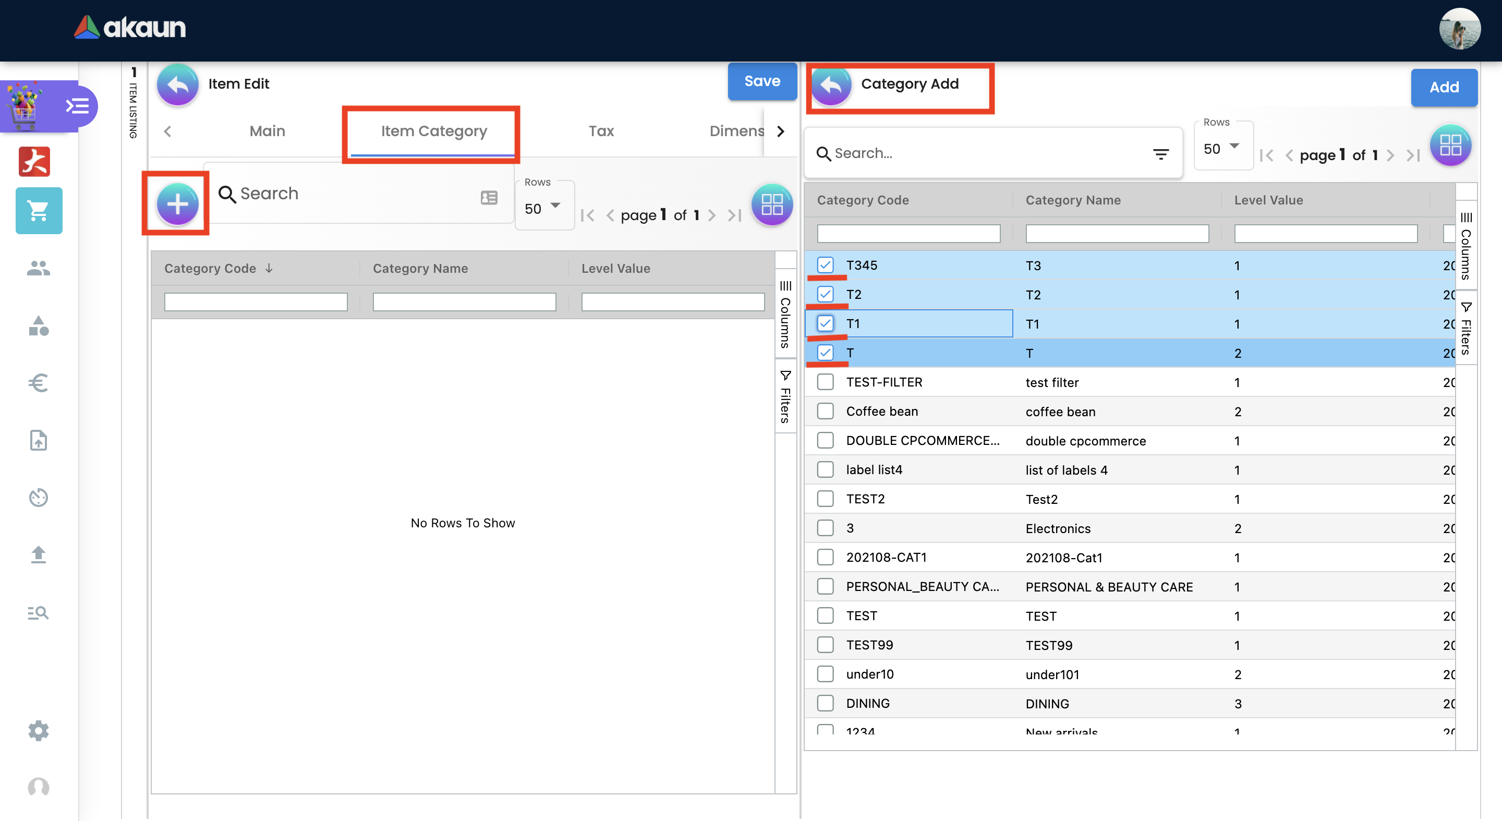Click the blue Add button
Viewport: 1502px width, 821px height.
(x=1443, y=88)
